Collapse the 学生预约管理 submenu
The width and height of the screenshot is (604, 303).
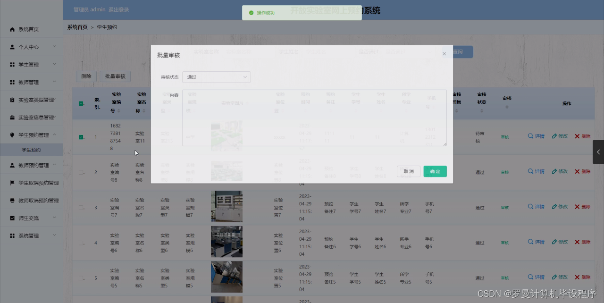[31, 134]
